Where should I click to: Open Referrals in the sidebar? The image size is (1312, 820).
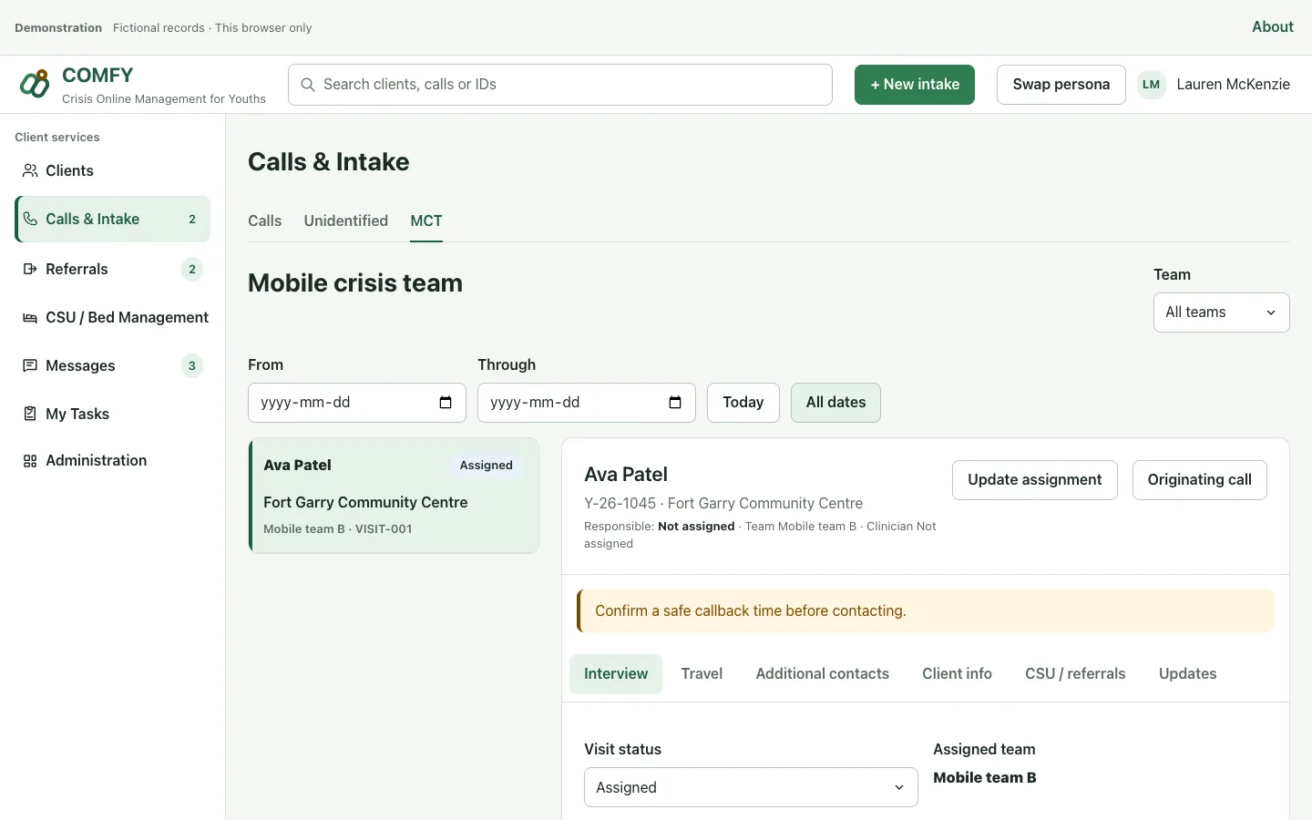click(112, 269)
